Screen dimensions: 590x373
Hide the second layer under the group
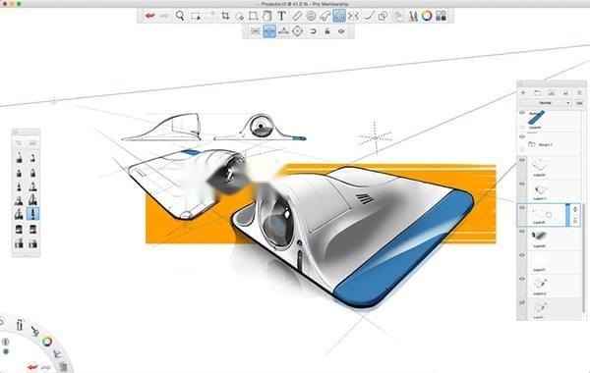pos(522,185)
